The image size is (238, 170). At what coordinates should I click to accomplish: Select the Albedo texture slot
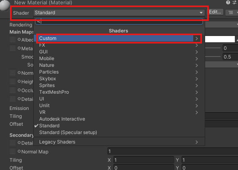coord(13,40)
